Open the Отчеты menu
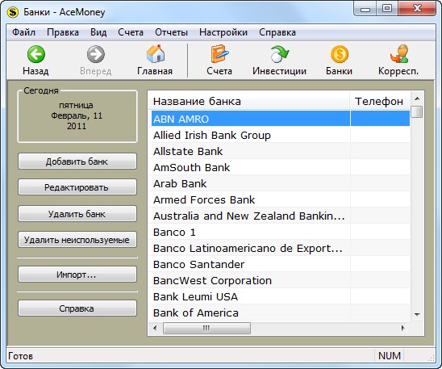 171,32
